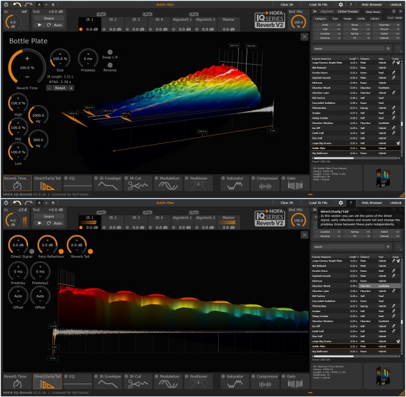The height and width of the screenshot is (397, 406).
Task: Open Compressor module in top window
Action: click(264, 183)
